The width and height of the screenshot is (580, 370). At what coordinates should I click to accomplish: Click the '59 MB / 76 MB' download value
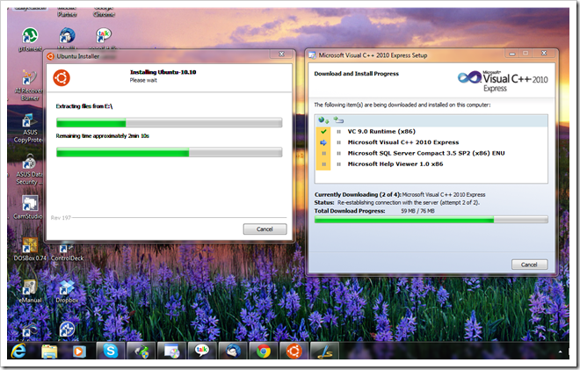pos(417,211)
